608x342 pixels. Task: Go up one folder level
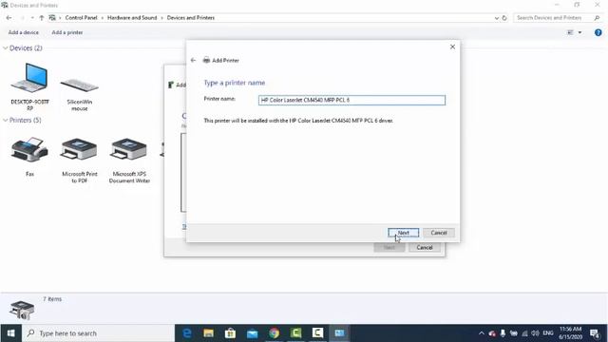pyautogui.click(x=42, y=18)
